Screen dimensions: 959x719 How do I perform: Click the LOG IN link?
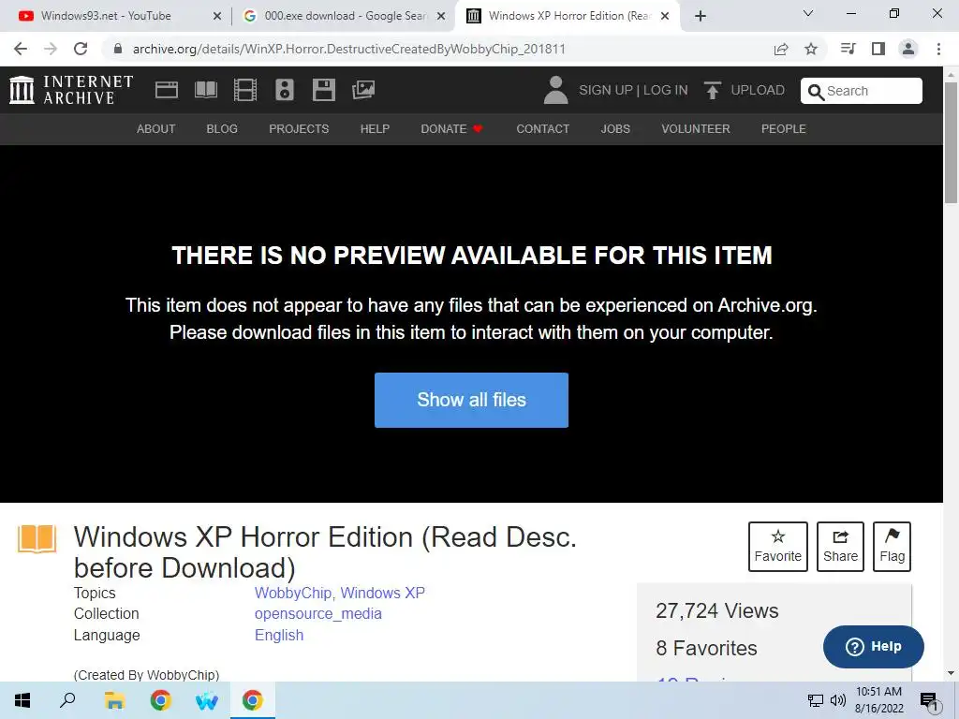point(666,91)
